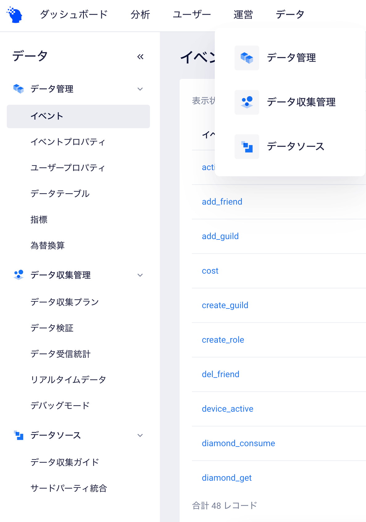Click the データ収集管理 dots icon in dropdown menu
Image resolution: width=366 pixels, height=522 pixels.
(247, 102)
